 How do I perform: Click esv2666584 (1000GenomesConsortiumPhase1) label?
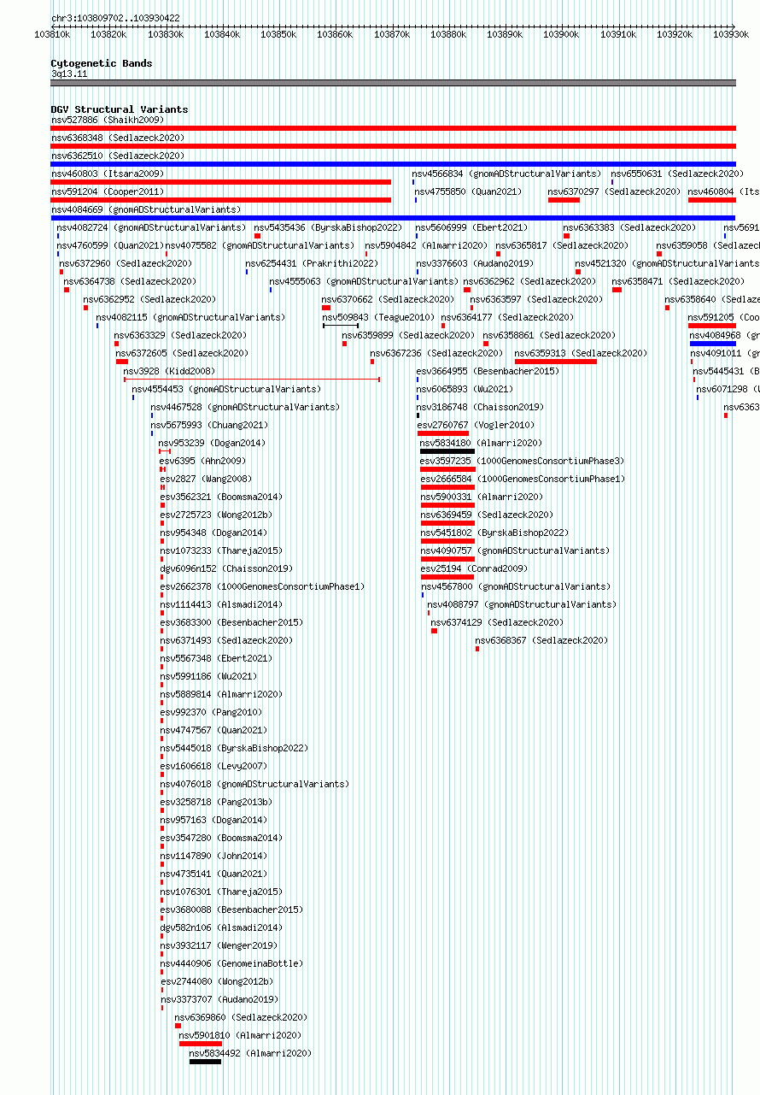click(523, 479)
